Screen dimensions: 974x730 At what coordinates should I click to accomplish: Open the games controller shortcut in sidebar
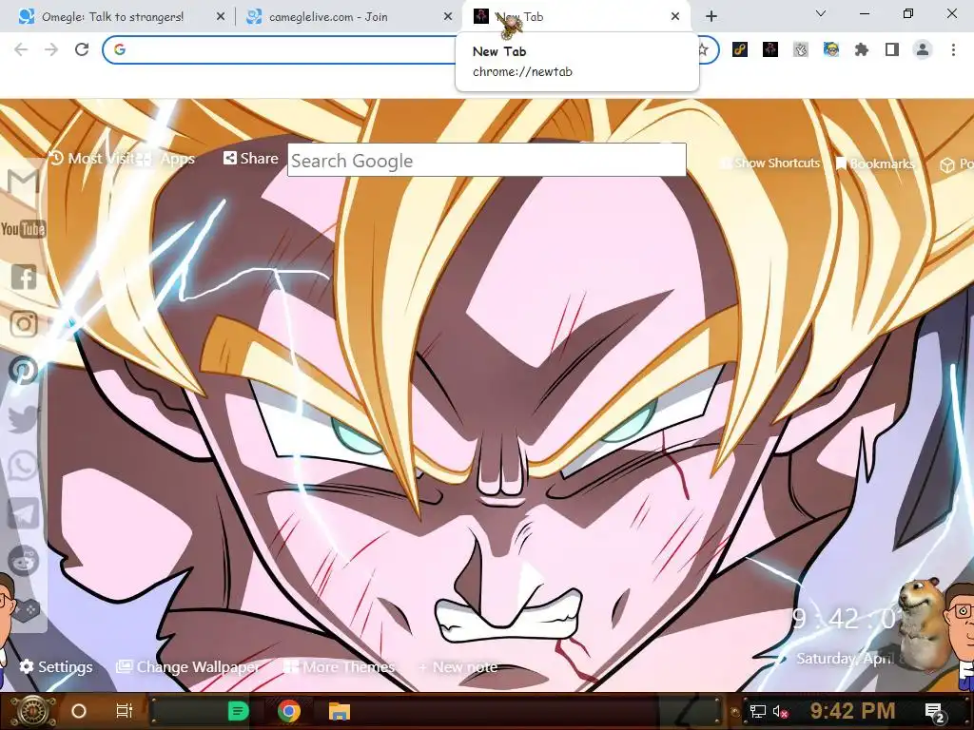pyautogui.click(x=28, y=609)
